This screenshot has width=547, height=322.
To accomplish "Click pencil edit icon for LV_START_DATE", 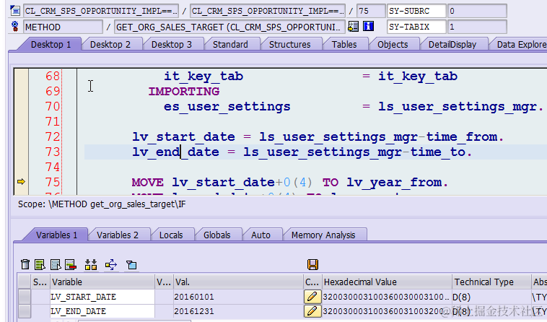I will coord(312,297).
